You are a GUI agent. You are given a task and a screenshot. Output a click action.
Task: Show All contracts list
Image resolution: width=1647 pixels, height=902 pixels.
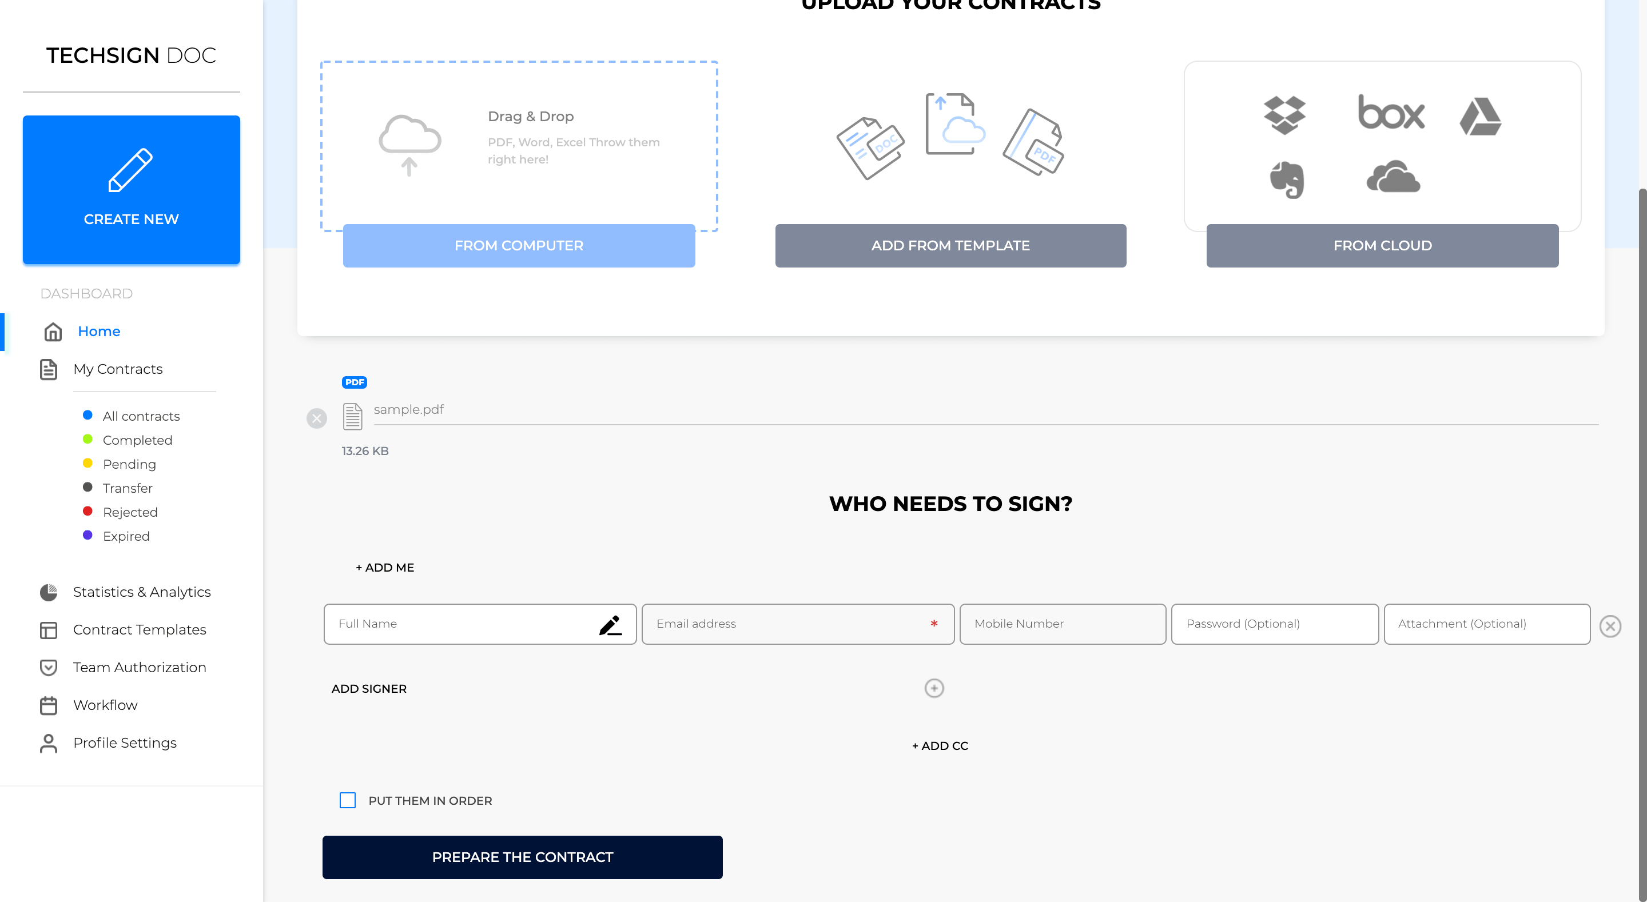pyautogui.click(x=141, y=416)
